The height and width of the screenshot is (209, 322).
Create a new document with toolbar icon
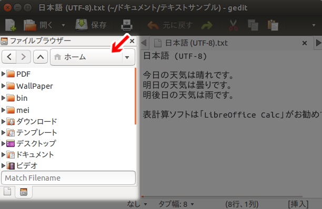click(x=11, y=25)
